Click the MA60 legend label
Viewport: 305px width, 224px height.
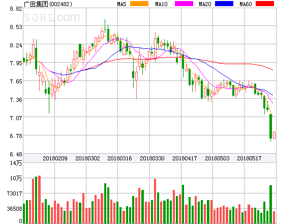246,4
